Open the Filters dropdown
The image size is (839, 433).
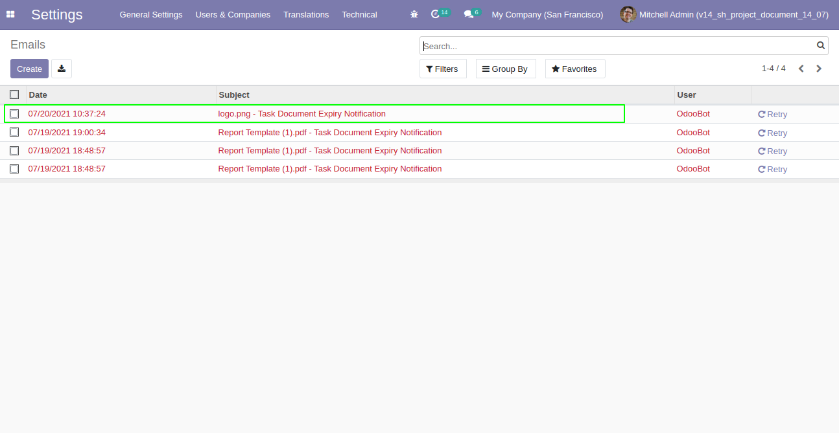[443, 69]
